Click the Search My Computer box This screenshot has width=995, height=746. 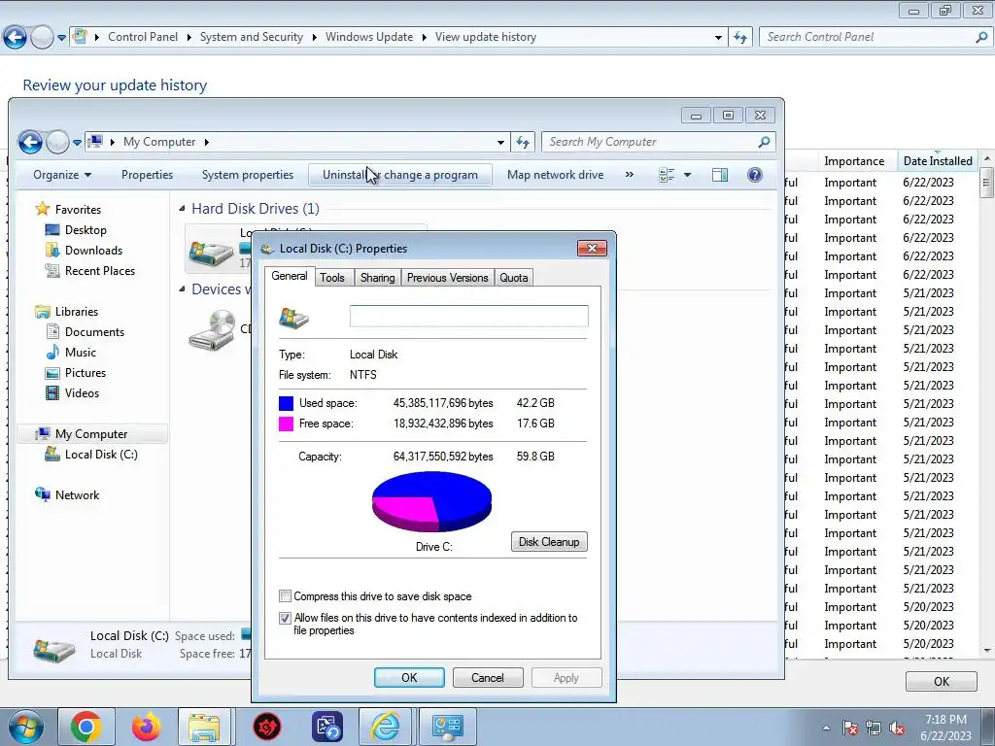click(x=658, y=142)
